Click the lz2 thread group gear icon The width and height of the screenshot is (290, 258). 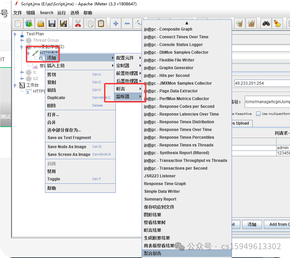[29, 79]
